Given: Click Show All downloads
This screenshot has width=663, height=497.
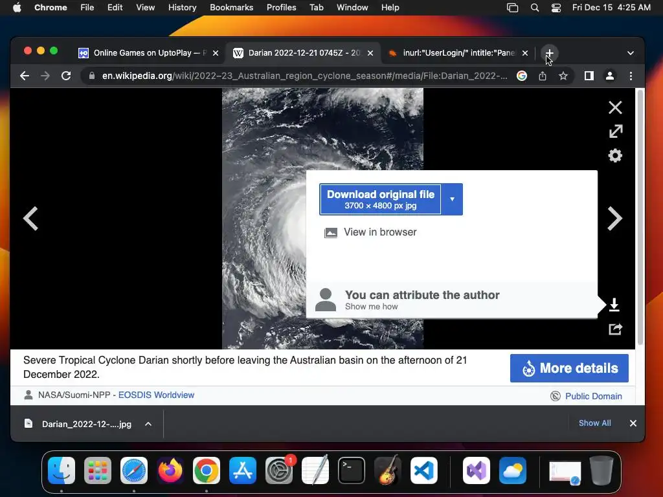Looking at the screenshot, I should click(594, 423).
